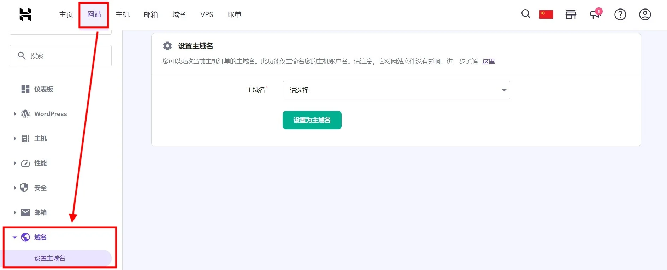Click the 主机 hosting icon in sidebar
This screenshot has height=270, width=667.
pyautogui.click(x=25, y=139)
